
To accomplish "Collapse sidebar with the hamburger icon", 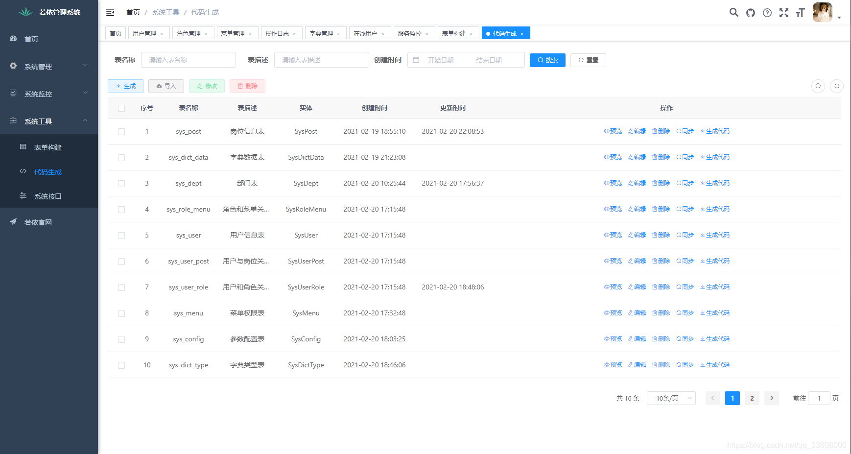I will point(110,12).
